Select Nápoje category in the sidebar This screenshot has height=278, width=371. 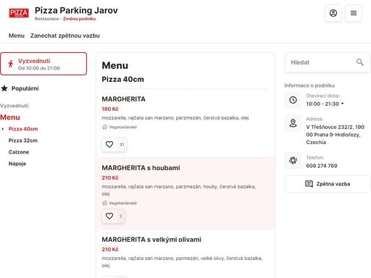17,164
